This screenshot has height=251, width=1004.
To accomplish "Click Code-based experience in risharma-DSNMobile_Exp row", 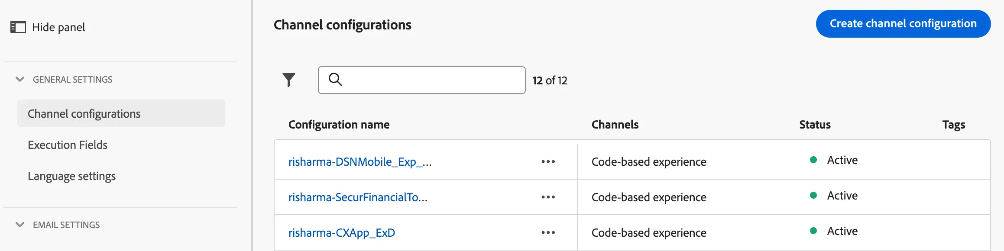I will pos(649,162).
